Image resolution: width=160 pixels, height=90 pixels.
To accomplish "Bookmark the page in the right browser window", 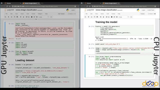I will [155, 6].
